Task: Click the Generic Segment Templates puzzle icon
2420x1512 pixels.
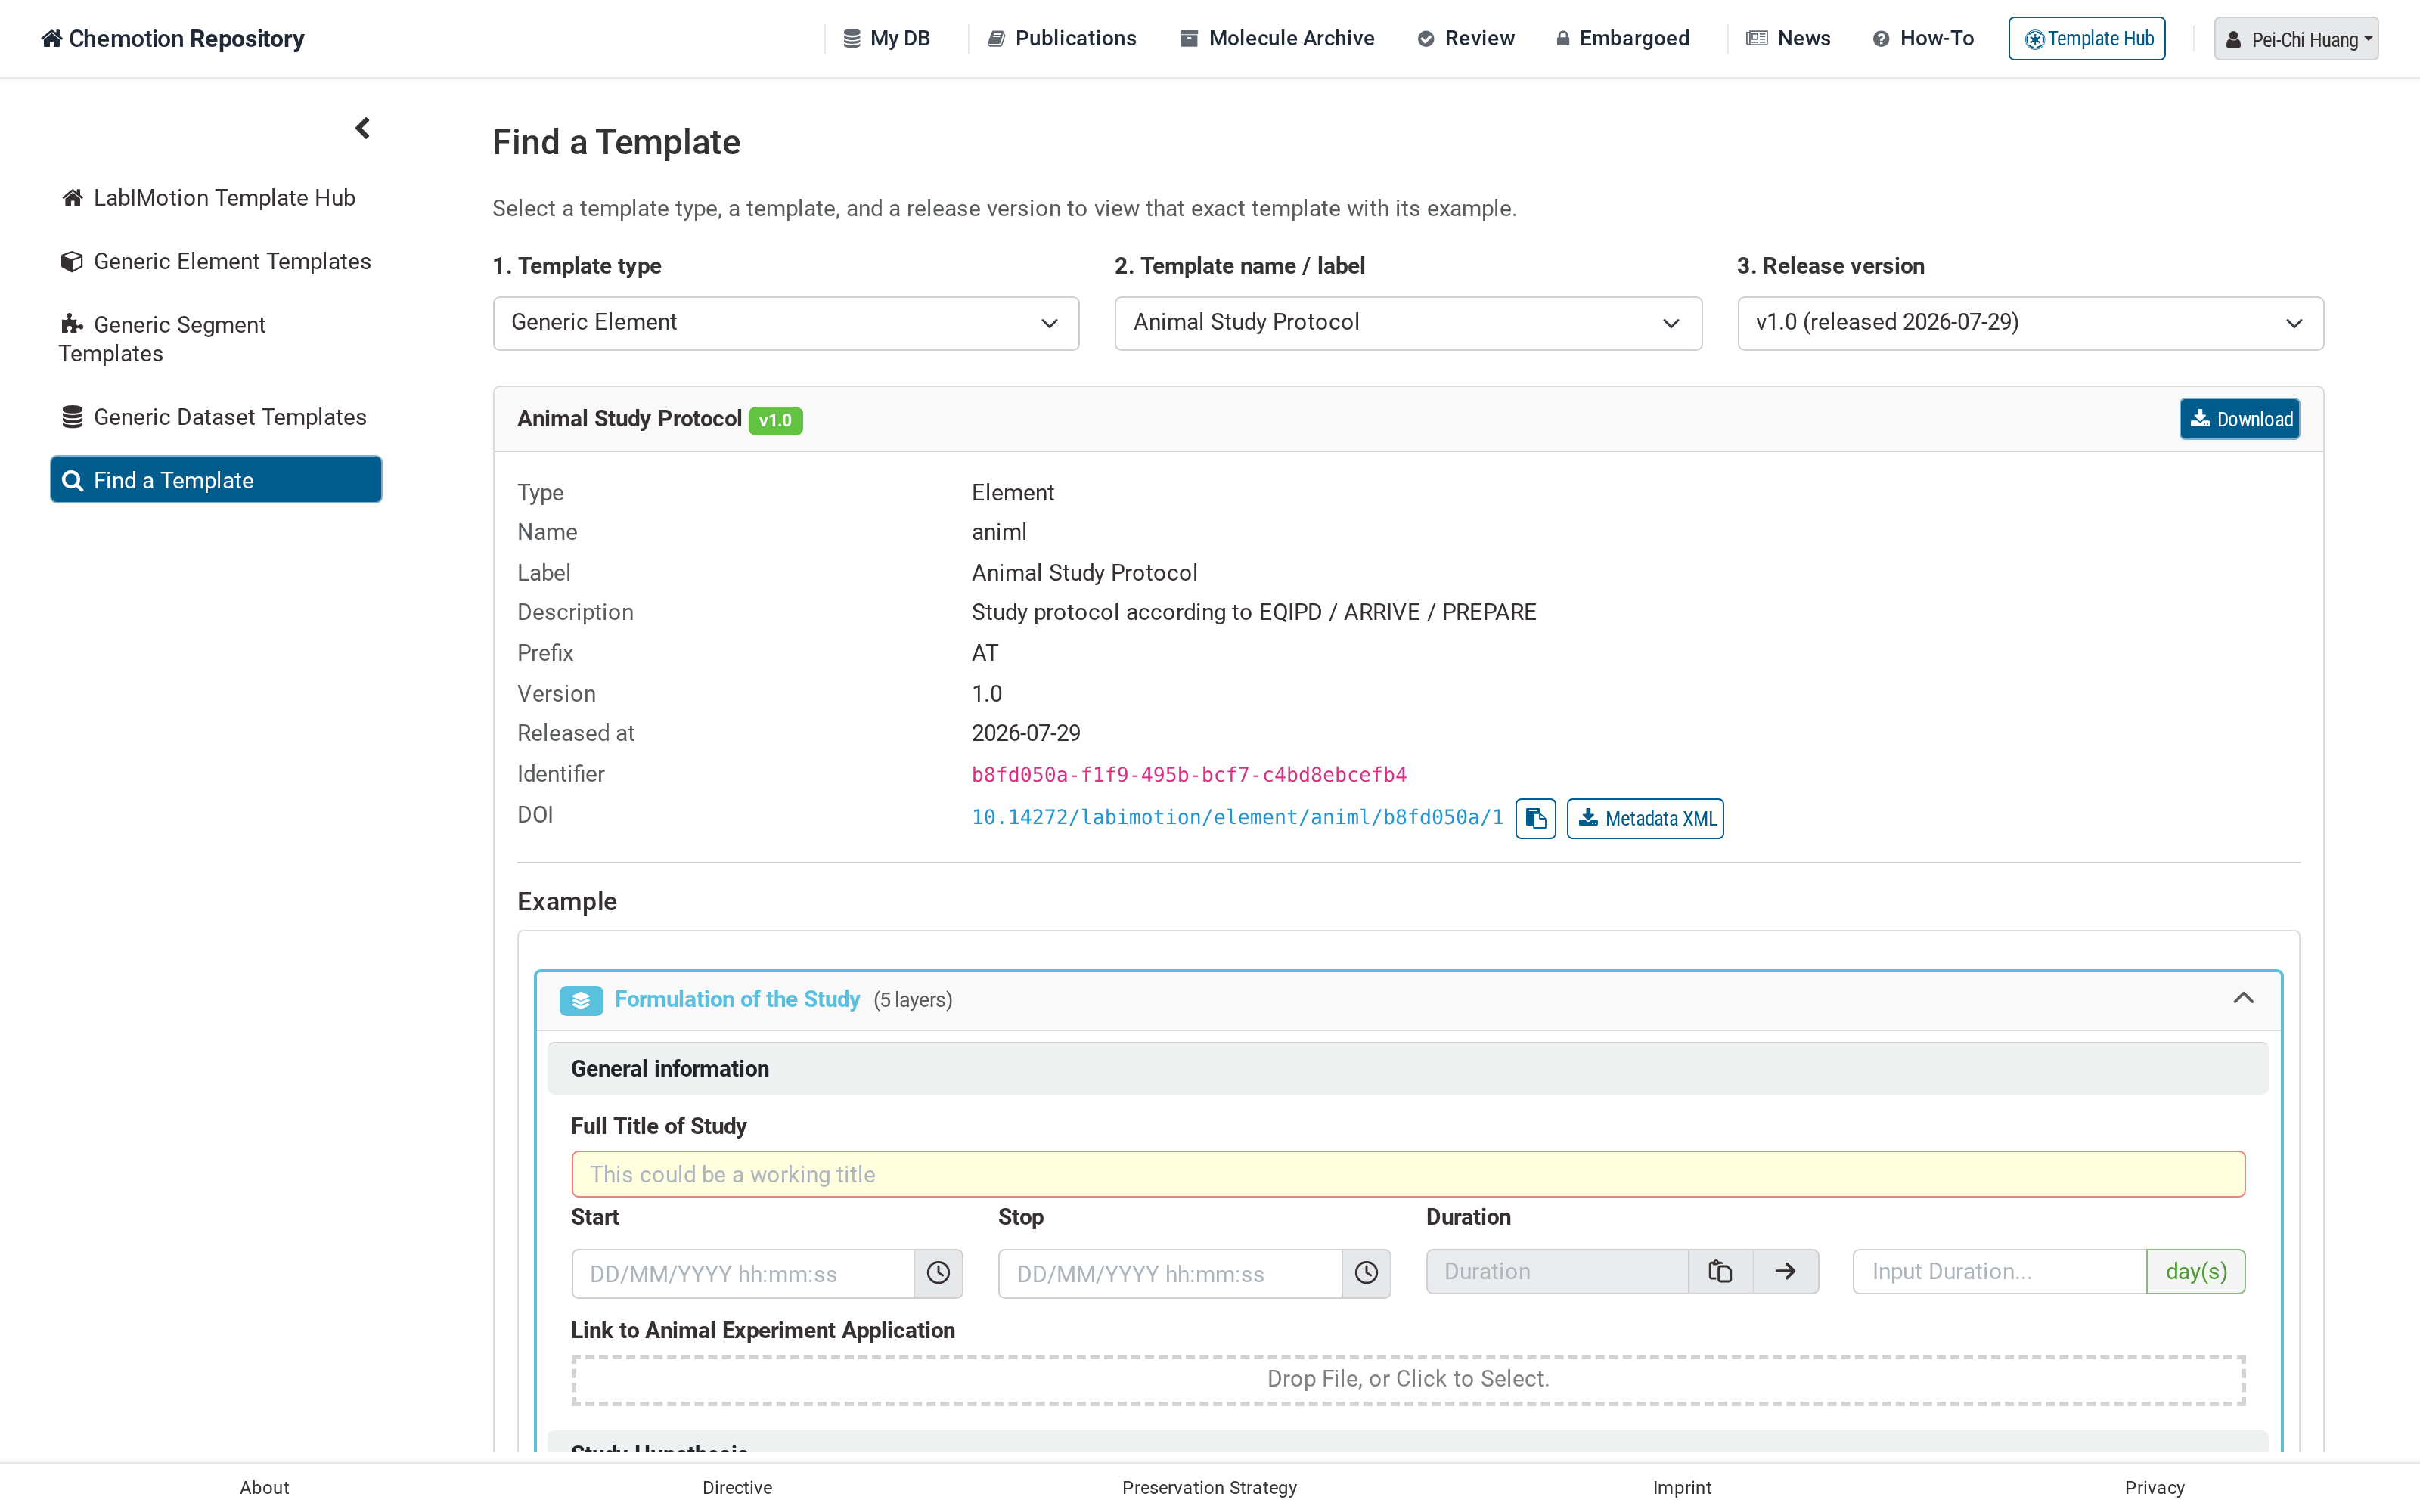Action: click(x=72, y=324)
